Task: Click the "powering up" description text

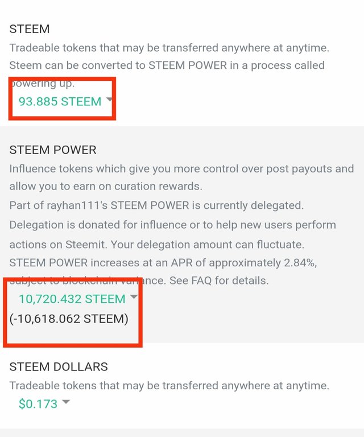Action: [43, 84]
